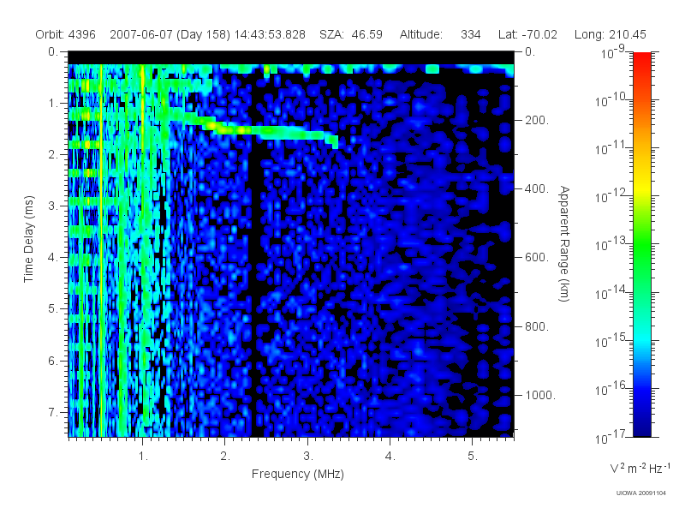Click the '4.' tick on frequency axis

click(390, 457)
